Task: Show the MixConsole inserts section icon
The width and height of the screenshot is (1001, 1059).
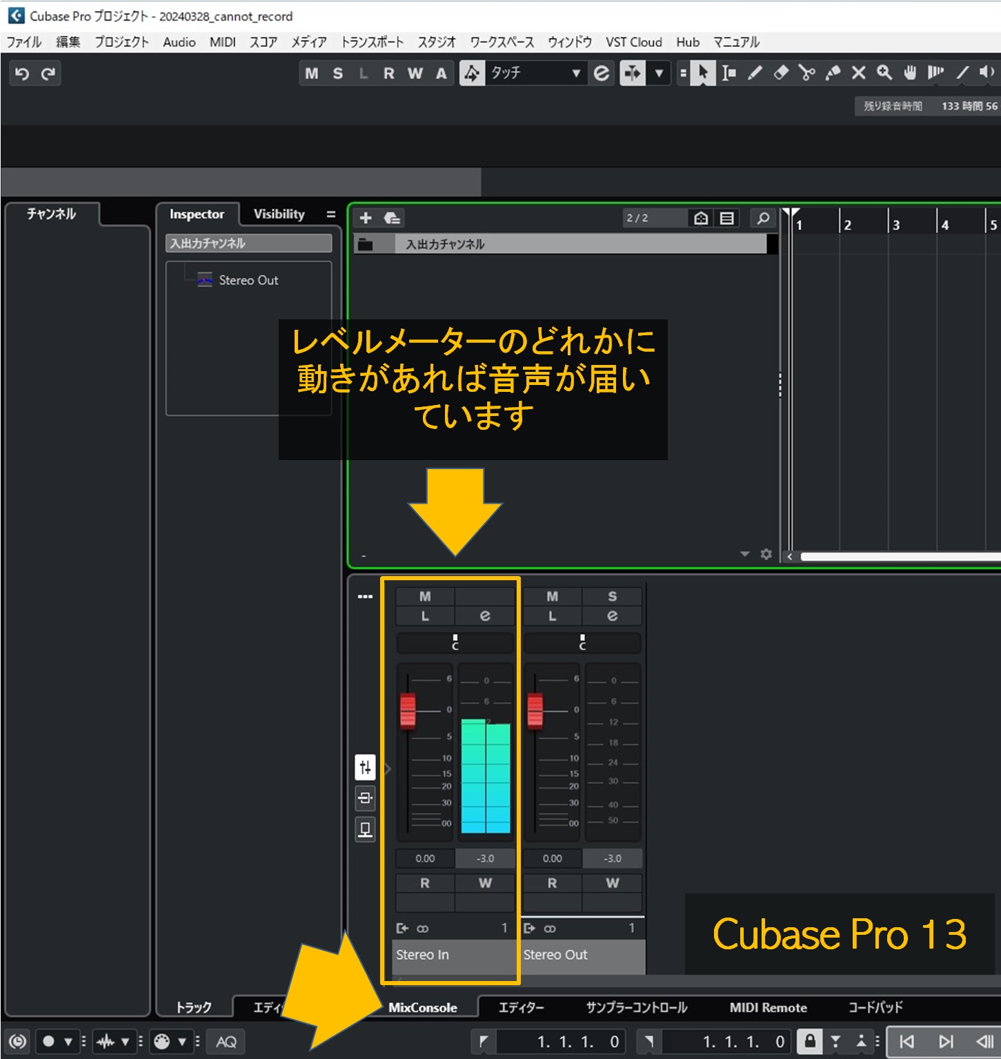Action: tap(366, 798)
